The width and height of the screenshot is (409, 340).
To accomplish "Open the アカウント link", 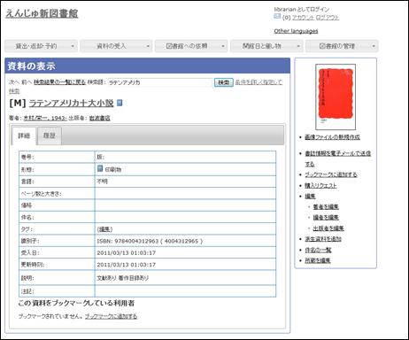I will [303, 18].
